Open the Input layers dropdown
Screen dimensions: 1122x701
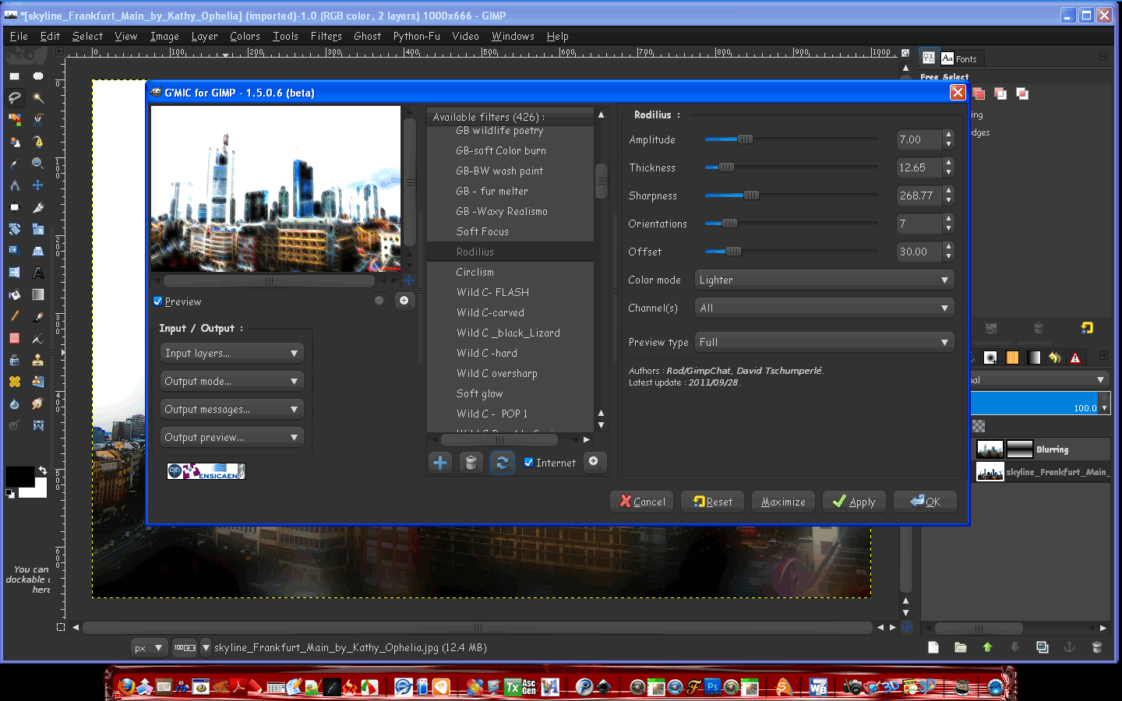tap(231, 353)
